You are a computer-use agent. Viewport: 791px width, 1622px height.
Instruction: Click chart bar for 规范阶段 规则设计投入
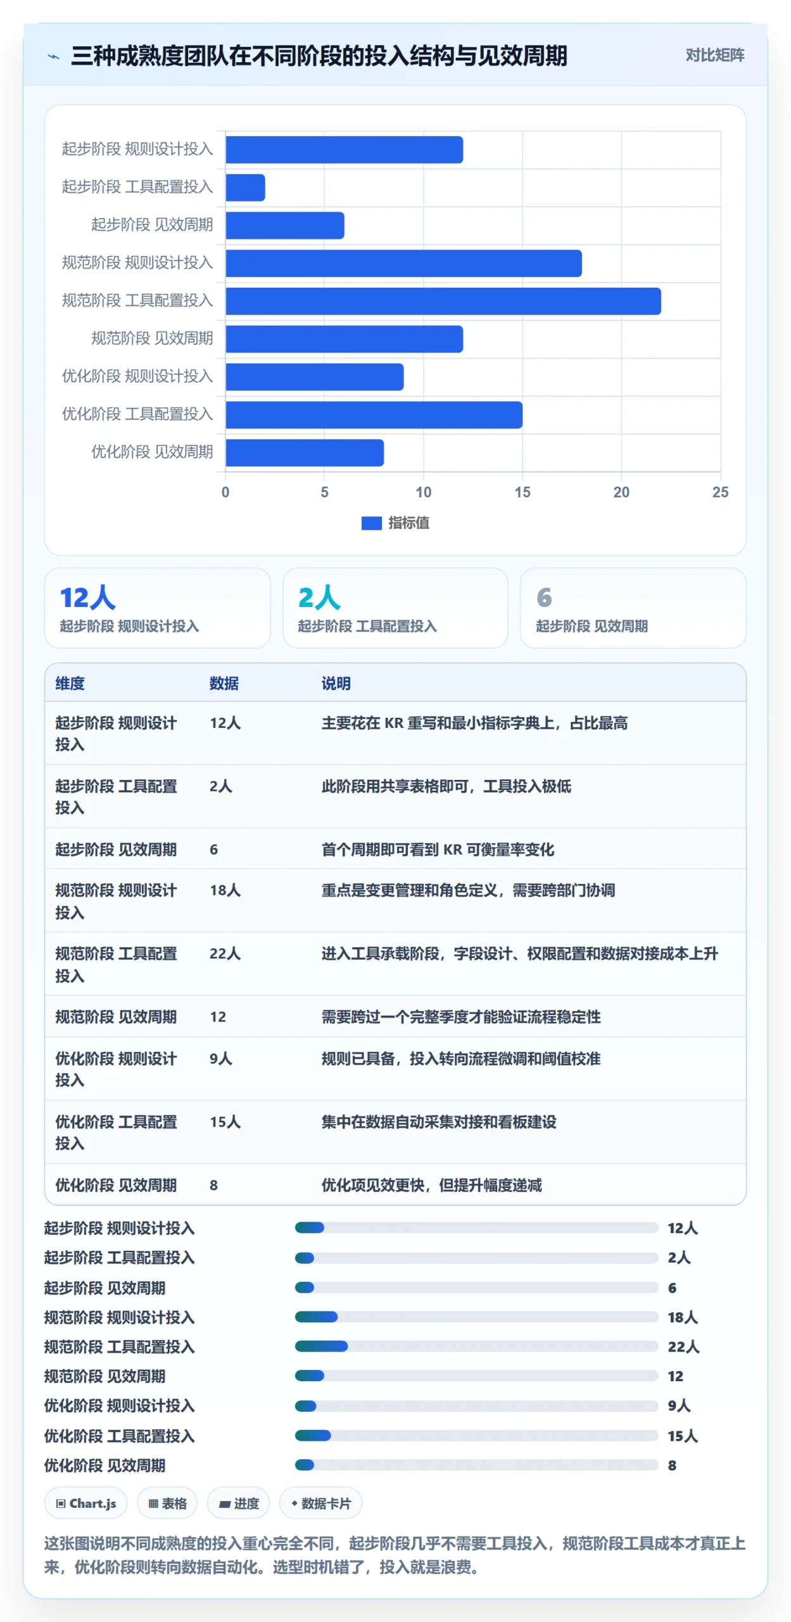(x=403, y=264)
